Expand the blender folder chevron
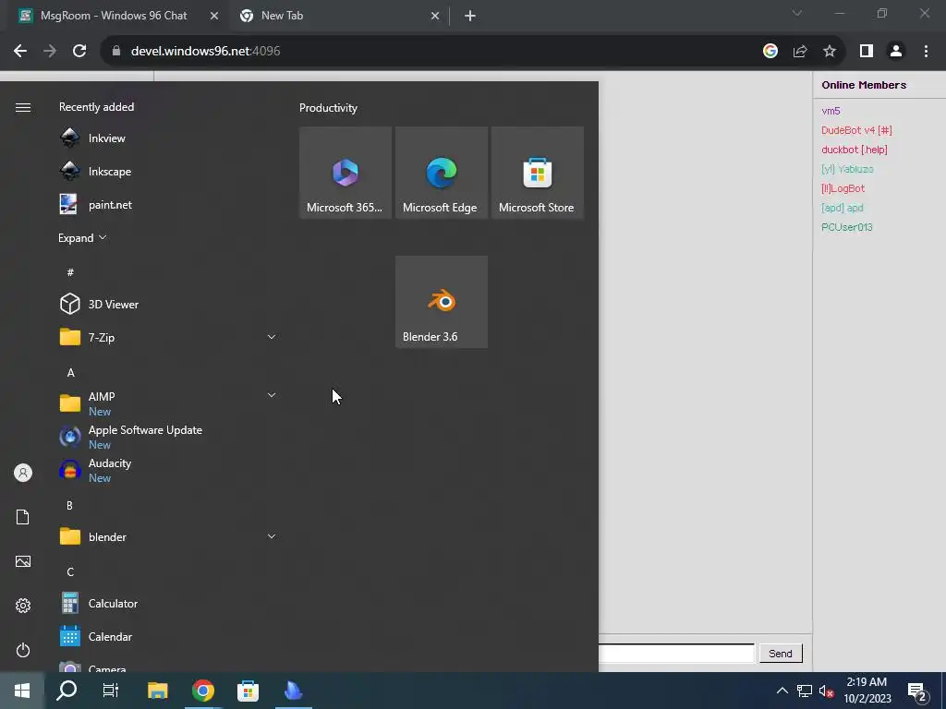 [x=272, y=536]
